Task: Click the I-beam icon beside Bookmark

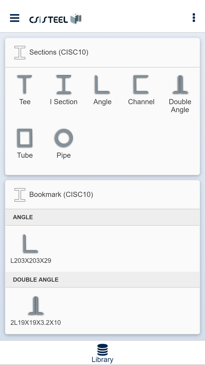Action: pos(20,195)
